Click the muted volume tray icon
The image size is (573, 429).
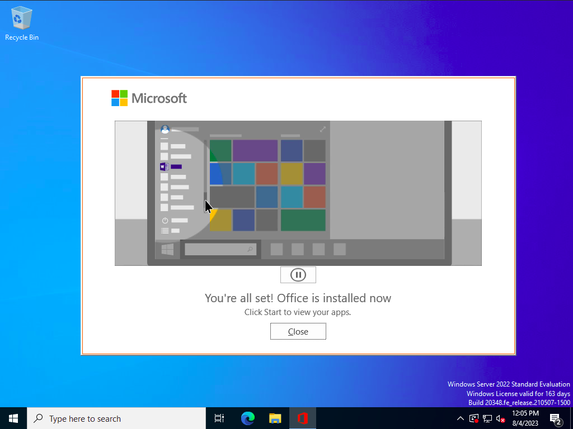click(x=501, y=418)
